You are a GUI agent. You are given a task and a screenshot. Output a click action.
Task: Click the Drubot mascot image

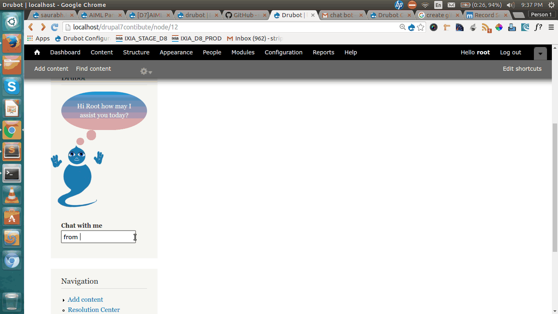pyautogui.click(x=77, y=176)
